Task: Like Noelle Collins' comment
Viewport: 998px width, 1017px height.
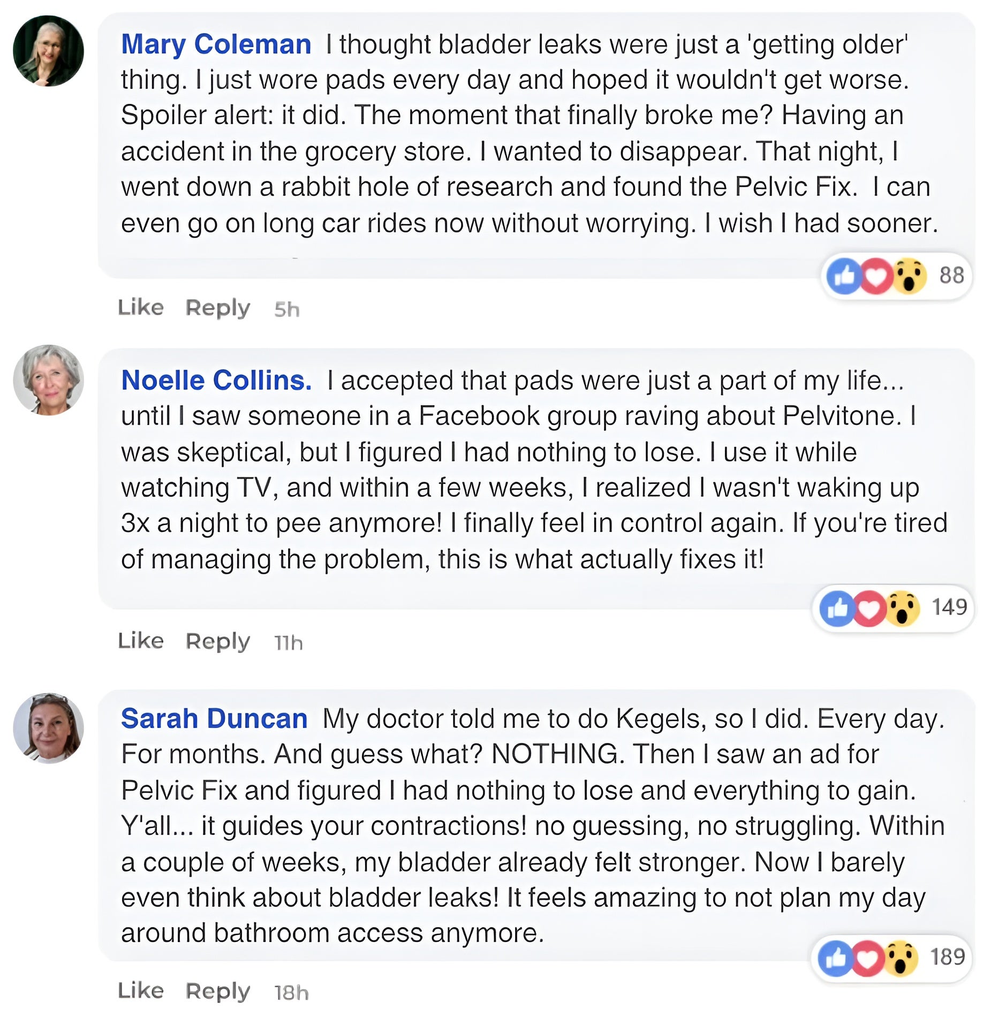Action: coord(141,641)
